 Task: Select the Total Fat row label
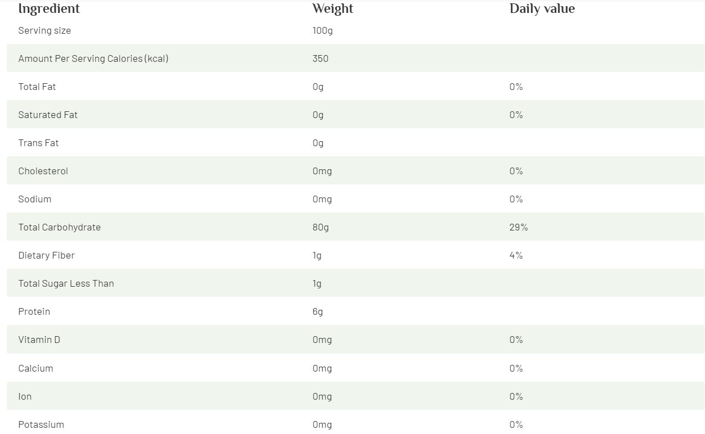tap(37, 87)
